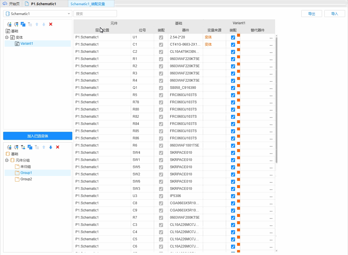Click the red delete icon in group panel
The image size is (348, 255).
58,147
